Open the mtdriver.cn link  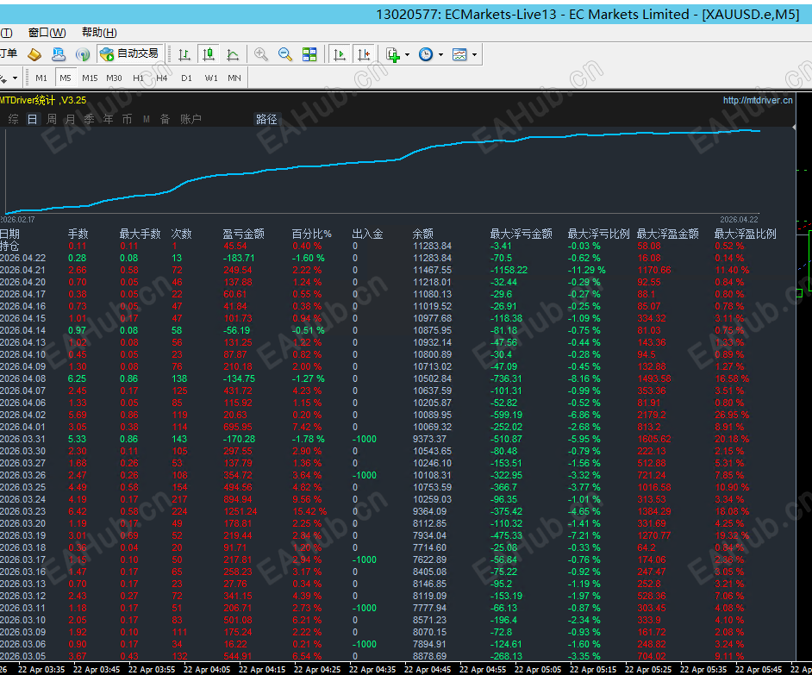tap(757, 100)
